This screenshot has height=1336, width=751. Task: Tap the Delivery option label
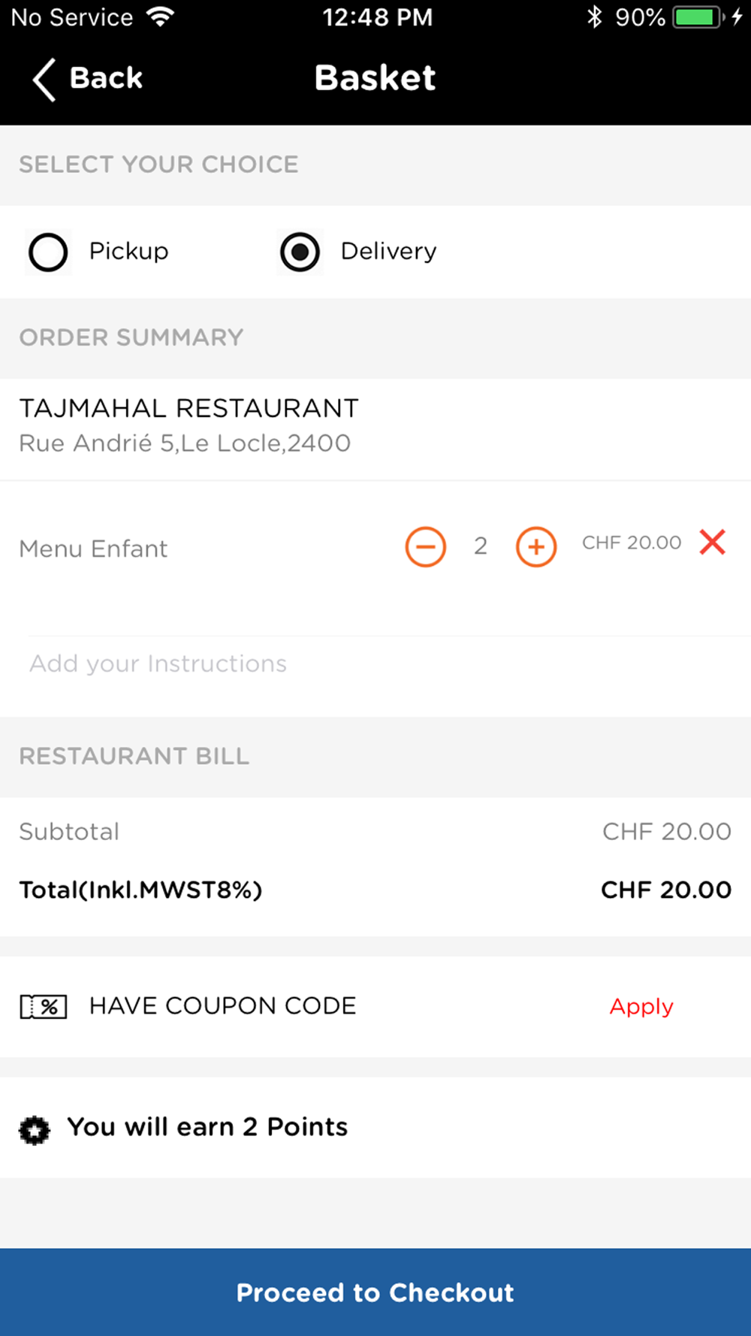388,251
